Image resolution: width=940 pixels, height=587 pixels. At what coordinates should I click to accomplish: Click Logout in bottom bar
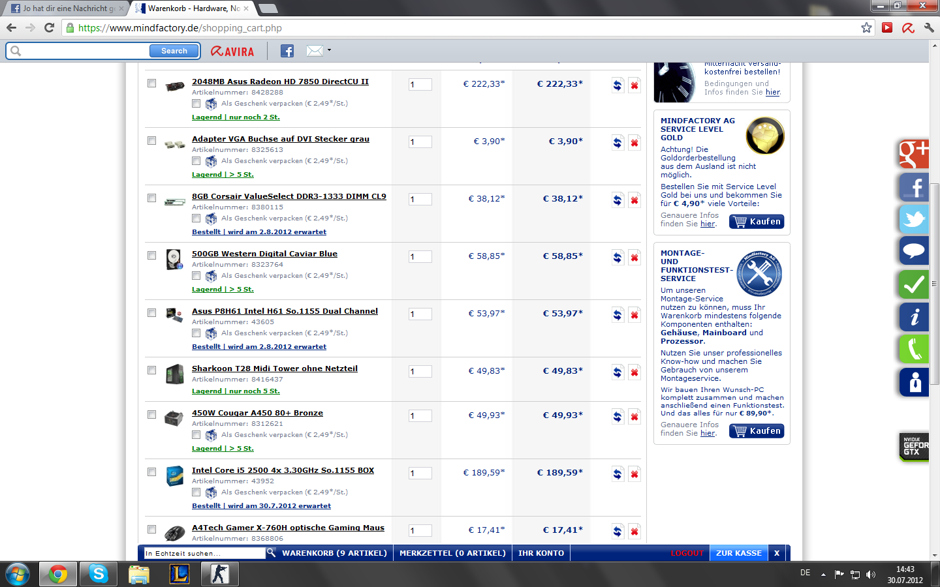pos(687,553)
